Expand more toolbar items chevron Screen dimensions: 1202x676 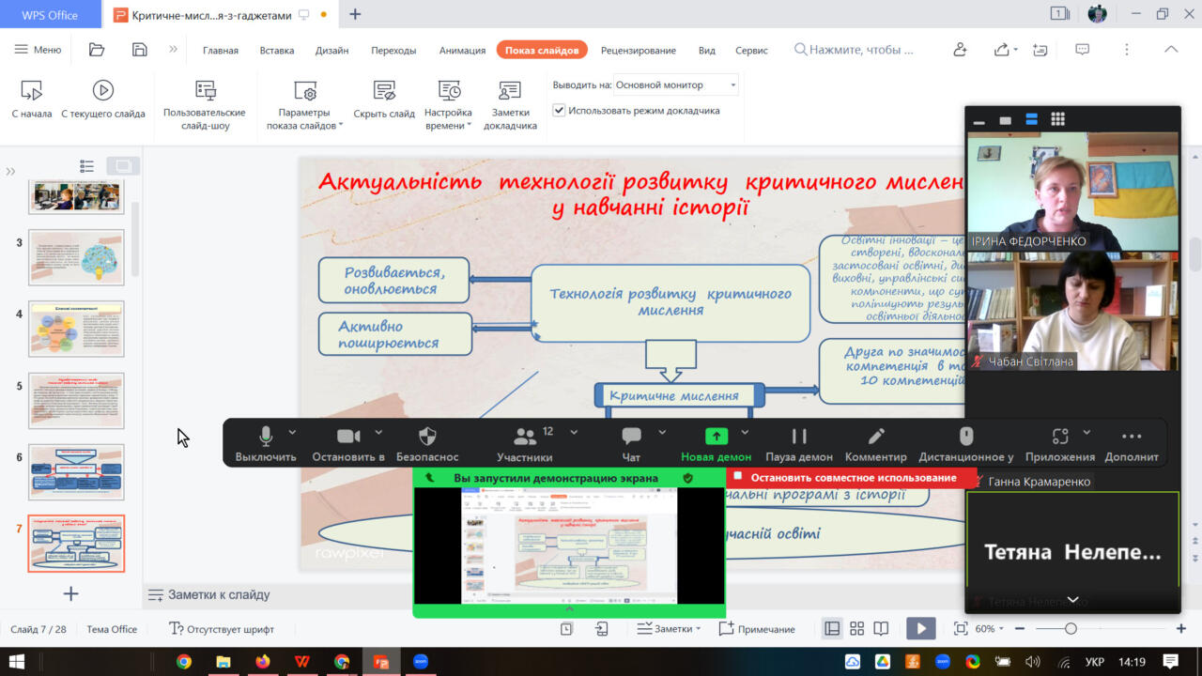(173, 50)
